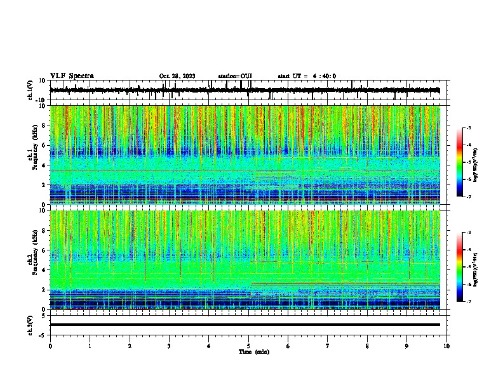503x388 pixels.
Task: Click the "-7" label on ch.1 color scale
Action: pyautogui.click(x=468, y=197)
